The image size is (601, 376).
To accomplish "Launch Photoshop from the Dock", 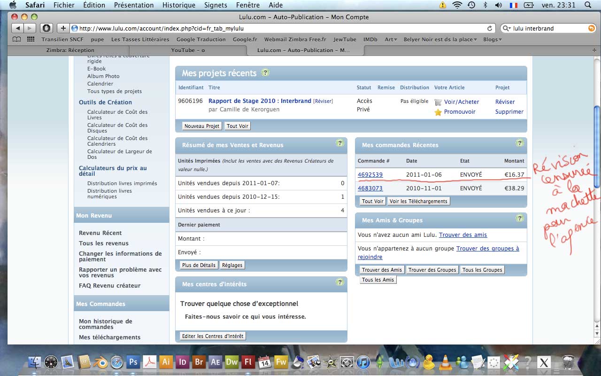I will pyautogui.click(x=133, y=362).
